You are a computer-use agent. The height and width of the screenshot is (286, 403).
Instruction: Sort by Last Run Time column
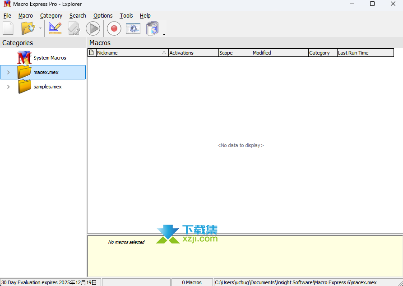[365, 53]
